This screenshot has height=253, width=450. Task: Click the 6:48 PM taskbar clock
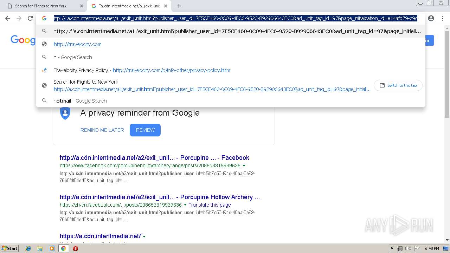click(432, 248)
